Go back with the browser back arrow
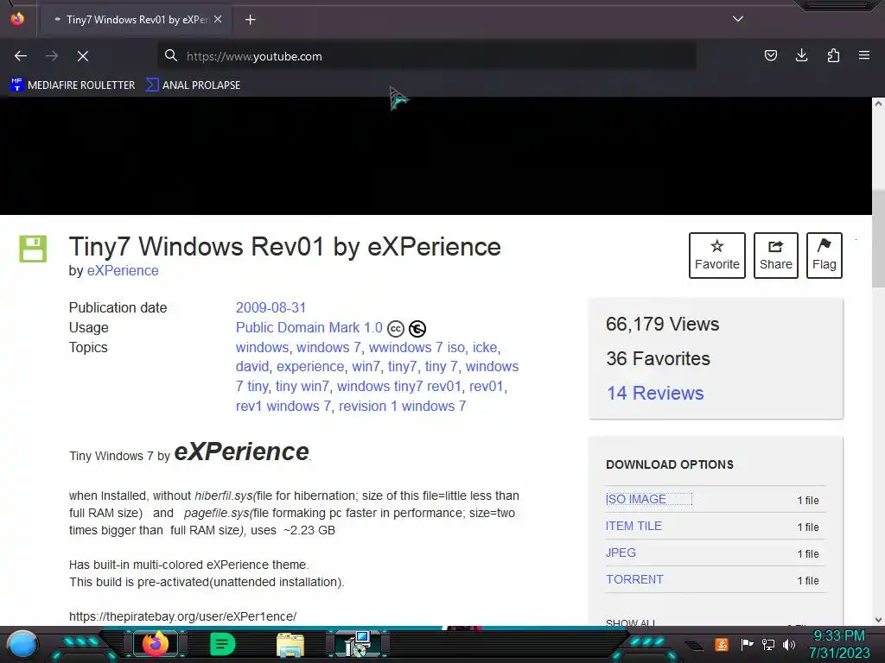Image resolution: width=885 pixels, height=663 pixels. (x=21, y=56)
